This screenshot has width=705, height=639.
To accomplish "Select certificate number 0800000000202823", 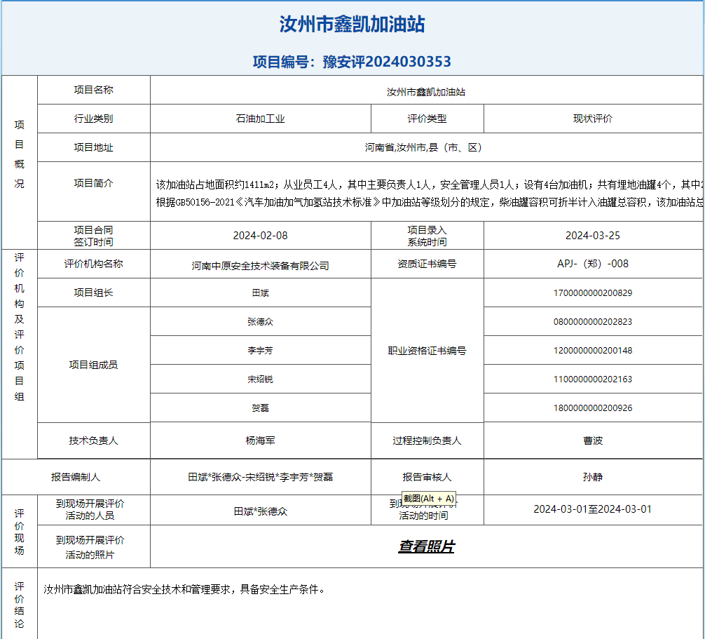I will coord(593,322).
